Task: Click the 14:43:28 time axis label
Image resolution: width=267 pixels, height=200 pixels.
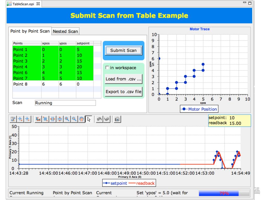Action: coord(19,173)
